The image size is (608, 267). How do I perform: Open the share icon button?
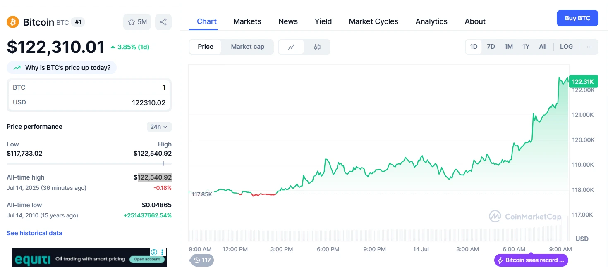[163, 22]
